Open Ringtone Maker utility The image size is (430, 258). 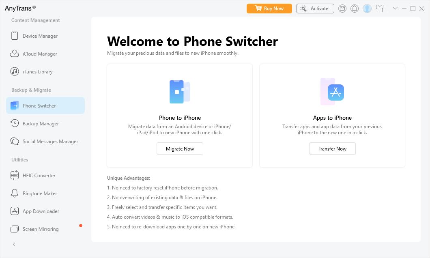point(45,193)
